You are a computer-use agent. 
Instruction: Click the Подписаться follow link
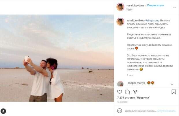[155, 5]
